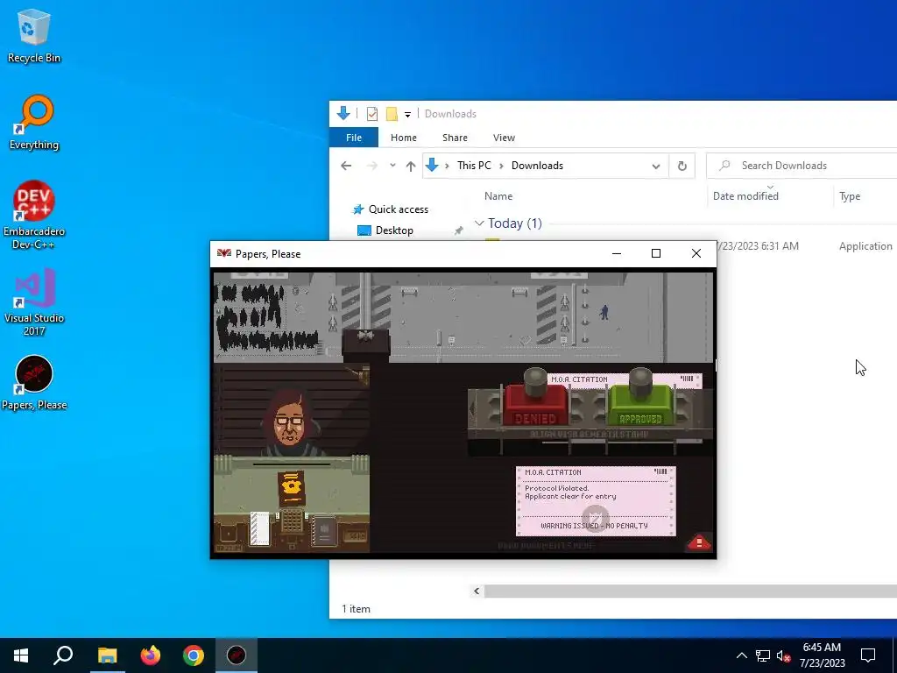
Task: Click the stamp bar retract arrow
Action: coord(472,408)
